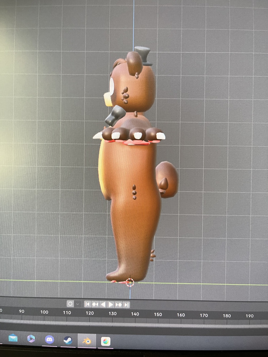Viewport: 268px width, 357px height.
Task: Select the bear's round tail
Action: click(x=167, y=179)
